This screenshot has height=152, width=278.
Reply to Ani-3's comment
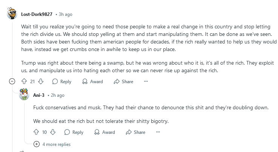point(74,132)
